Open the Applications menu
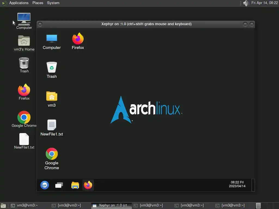This screenshot has width=279, height=209. 19,3
